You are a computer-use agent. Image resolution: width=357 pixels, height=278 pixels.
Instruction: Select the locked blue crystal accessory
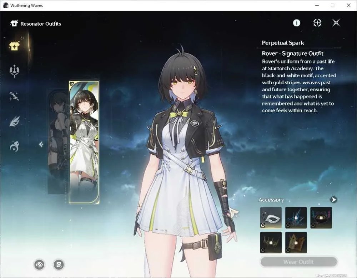296,217
